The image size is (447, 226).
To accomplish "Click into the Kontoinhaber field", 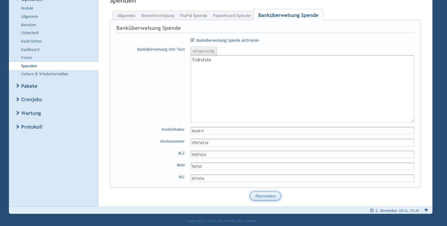I will click(302, 131).
